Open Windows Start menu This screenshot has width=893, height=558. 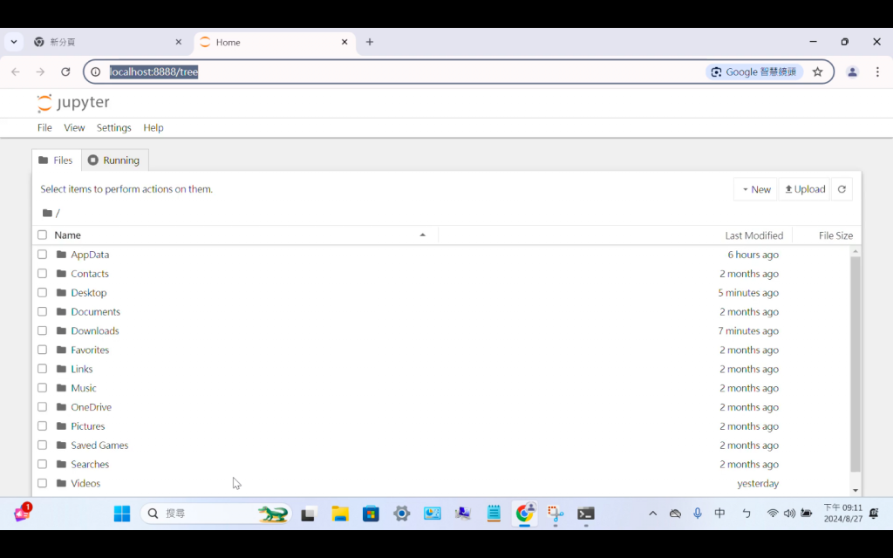point(122,514)
